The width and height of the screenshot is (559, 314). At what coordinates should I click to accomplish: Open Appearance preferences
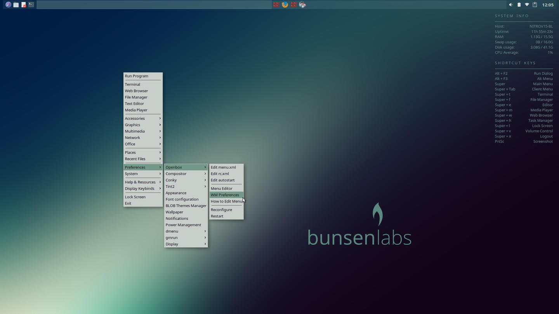pos(186,193)
